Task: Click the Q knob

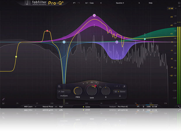Action: (x=106, y=91)
